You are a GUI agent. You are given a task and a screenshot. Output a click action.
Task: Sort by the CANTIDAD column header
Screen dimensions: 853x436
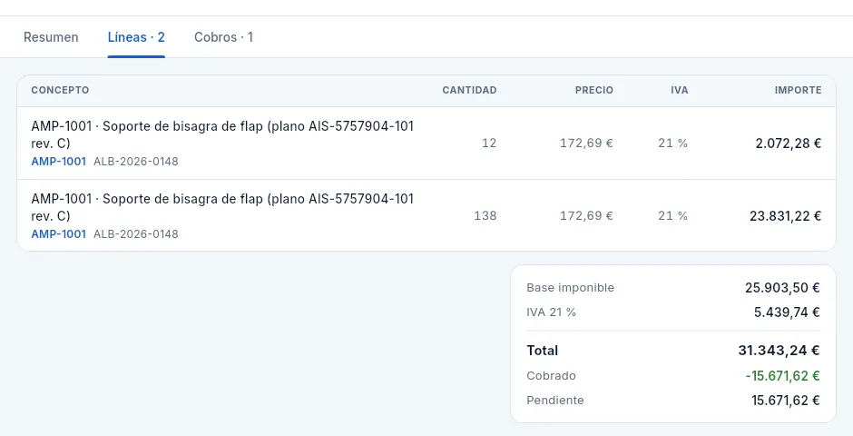tap(469, 90)
